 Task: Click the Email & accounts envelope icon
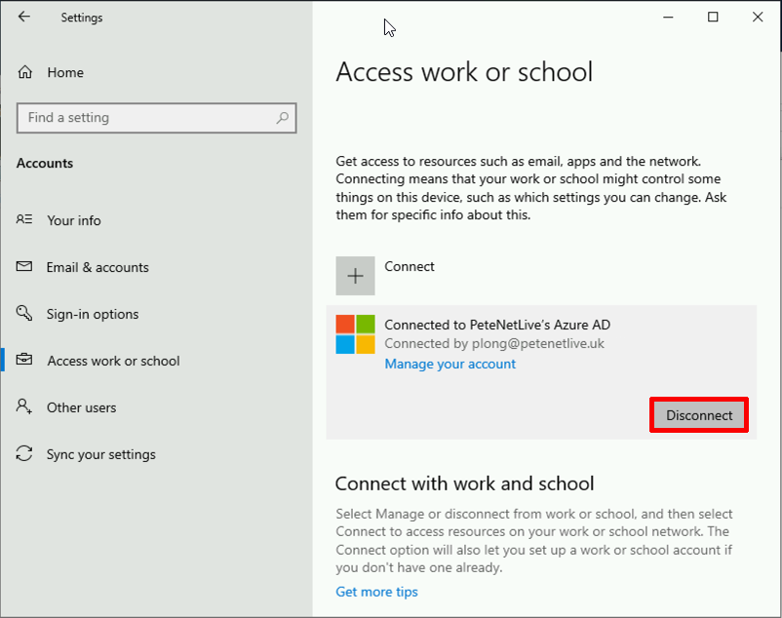[24, 267]
